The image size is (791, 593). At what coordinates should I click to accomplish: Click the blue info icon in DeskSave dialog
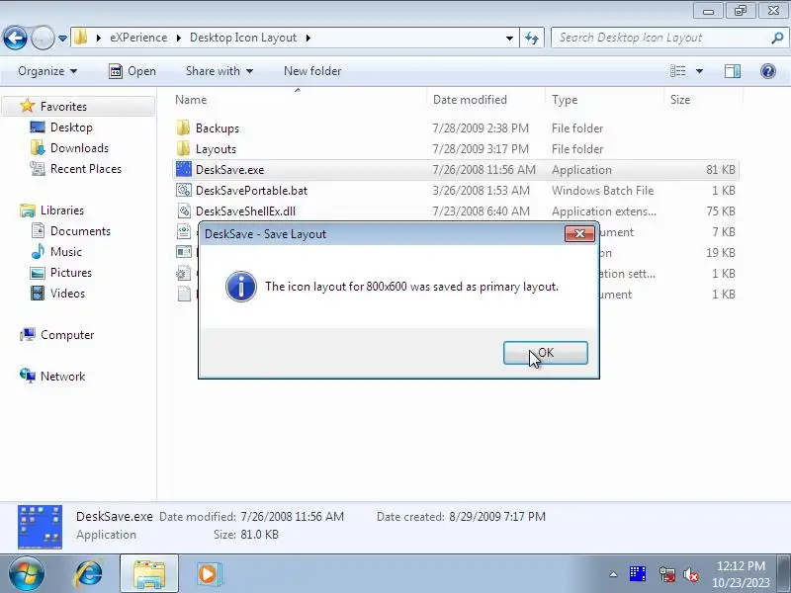click(241, 287)
